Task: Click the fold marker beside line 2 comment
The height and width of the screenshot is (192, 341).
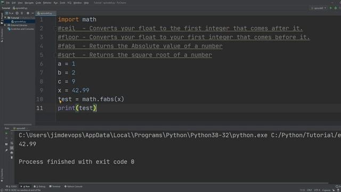Action: coord(55,28)
